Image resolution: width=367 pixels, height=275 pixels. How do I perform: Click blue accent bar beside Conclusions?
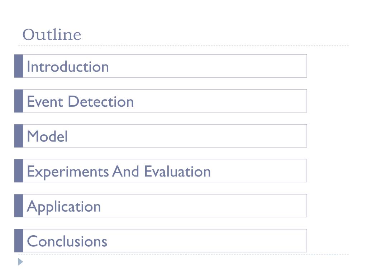point(19,241)
